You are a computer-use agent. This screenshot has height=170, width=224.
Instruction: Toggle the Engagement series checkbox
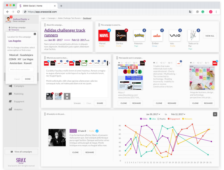[x=169, y=119]
